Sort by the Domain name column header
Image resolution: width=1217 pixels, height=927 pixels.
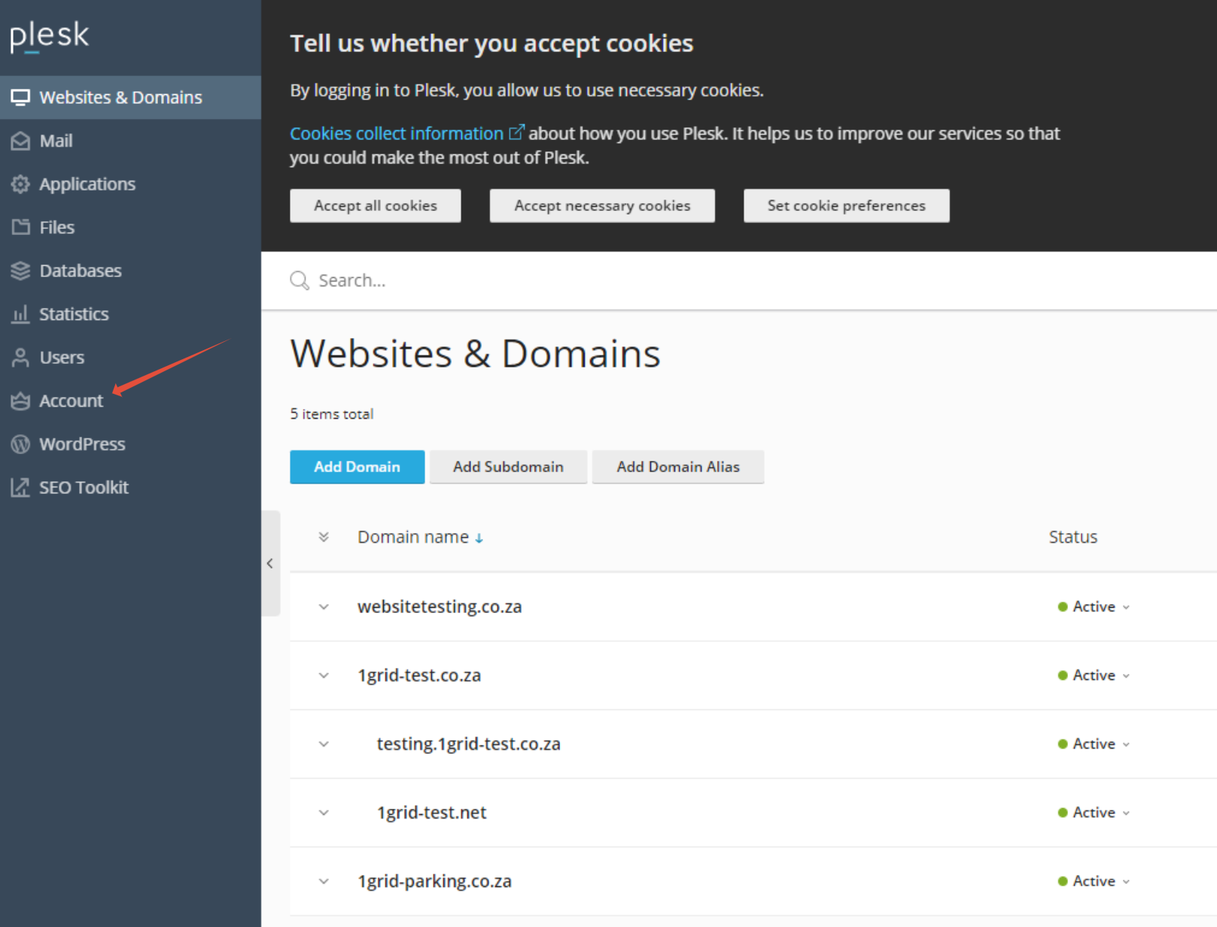(413, 537)
